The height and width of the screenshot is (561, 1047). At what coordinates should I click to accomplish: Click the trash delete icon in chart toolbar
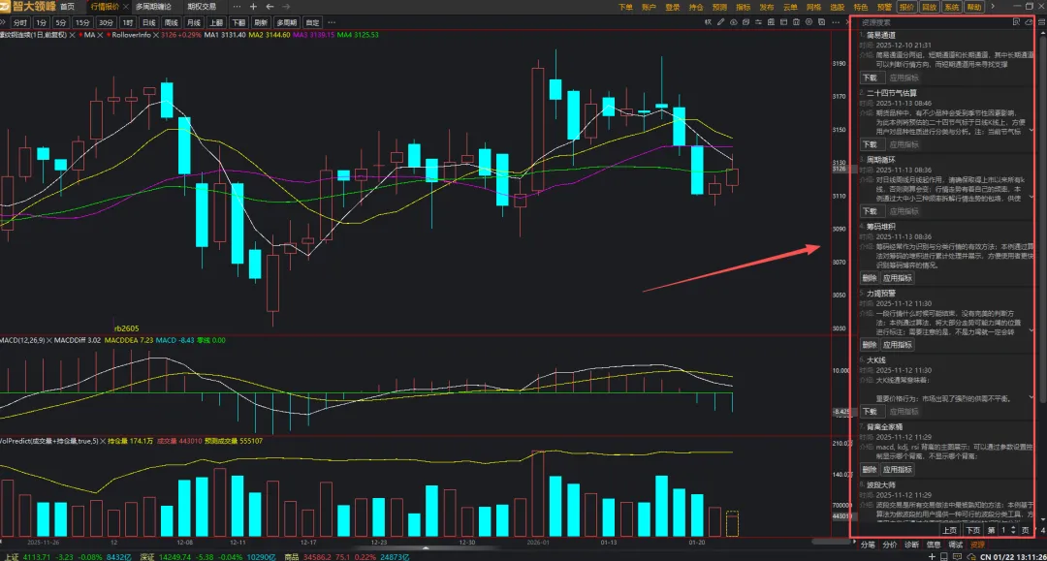796,22
